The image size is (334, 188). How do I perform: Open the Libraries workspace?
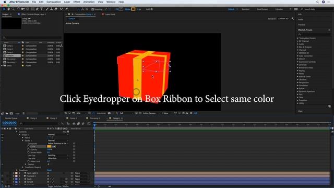pyautogui.click(x=279, y=9)
